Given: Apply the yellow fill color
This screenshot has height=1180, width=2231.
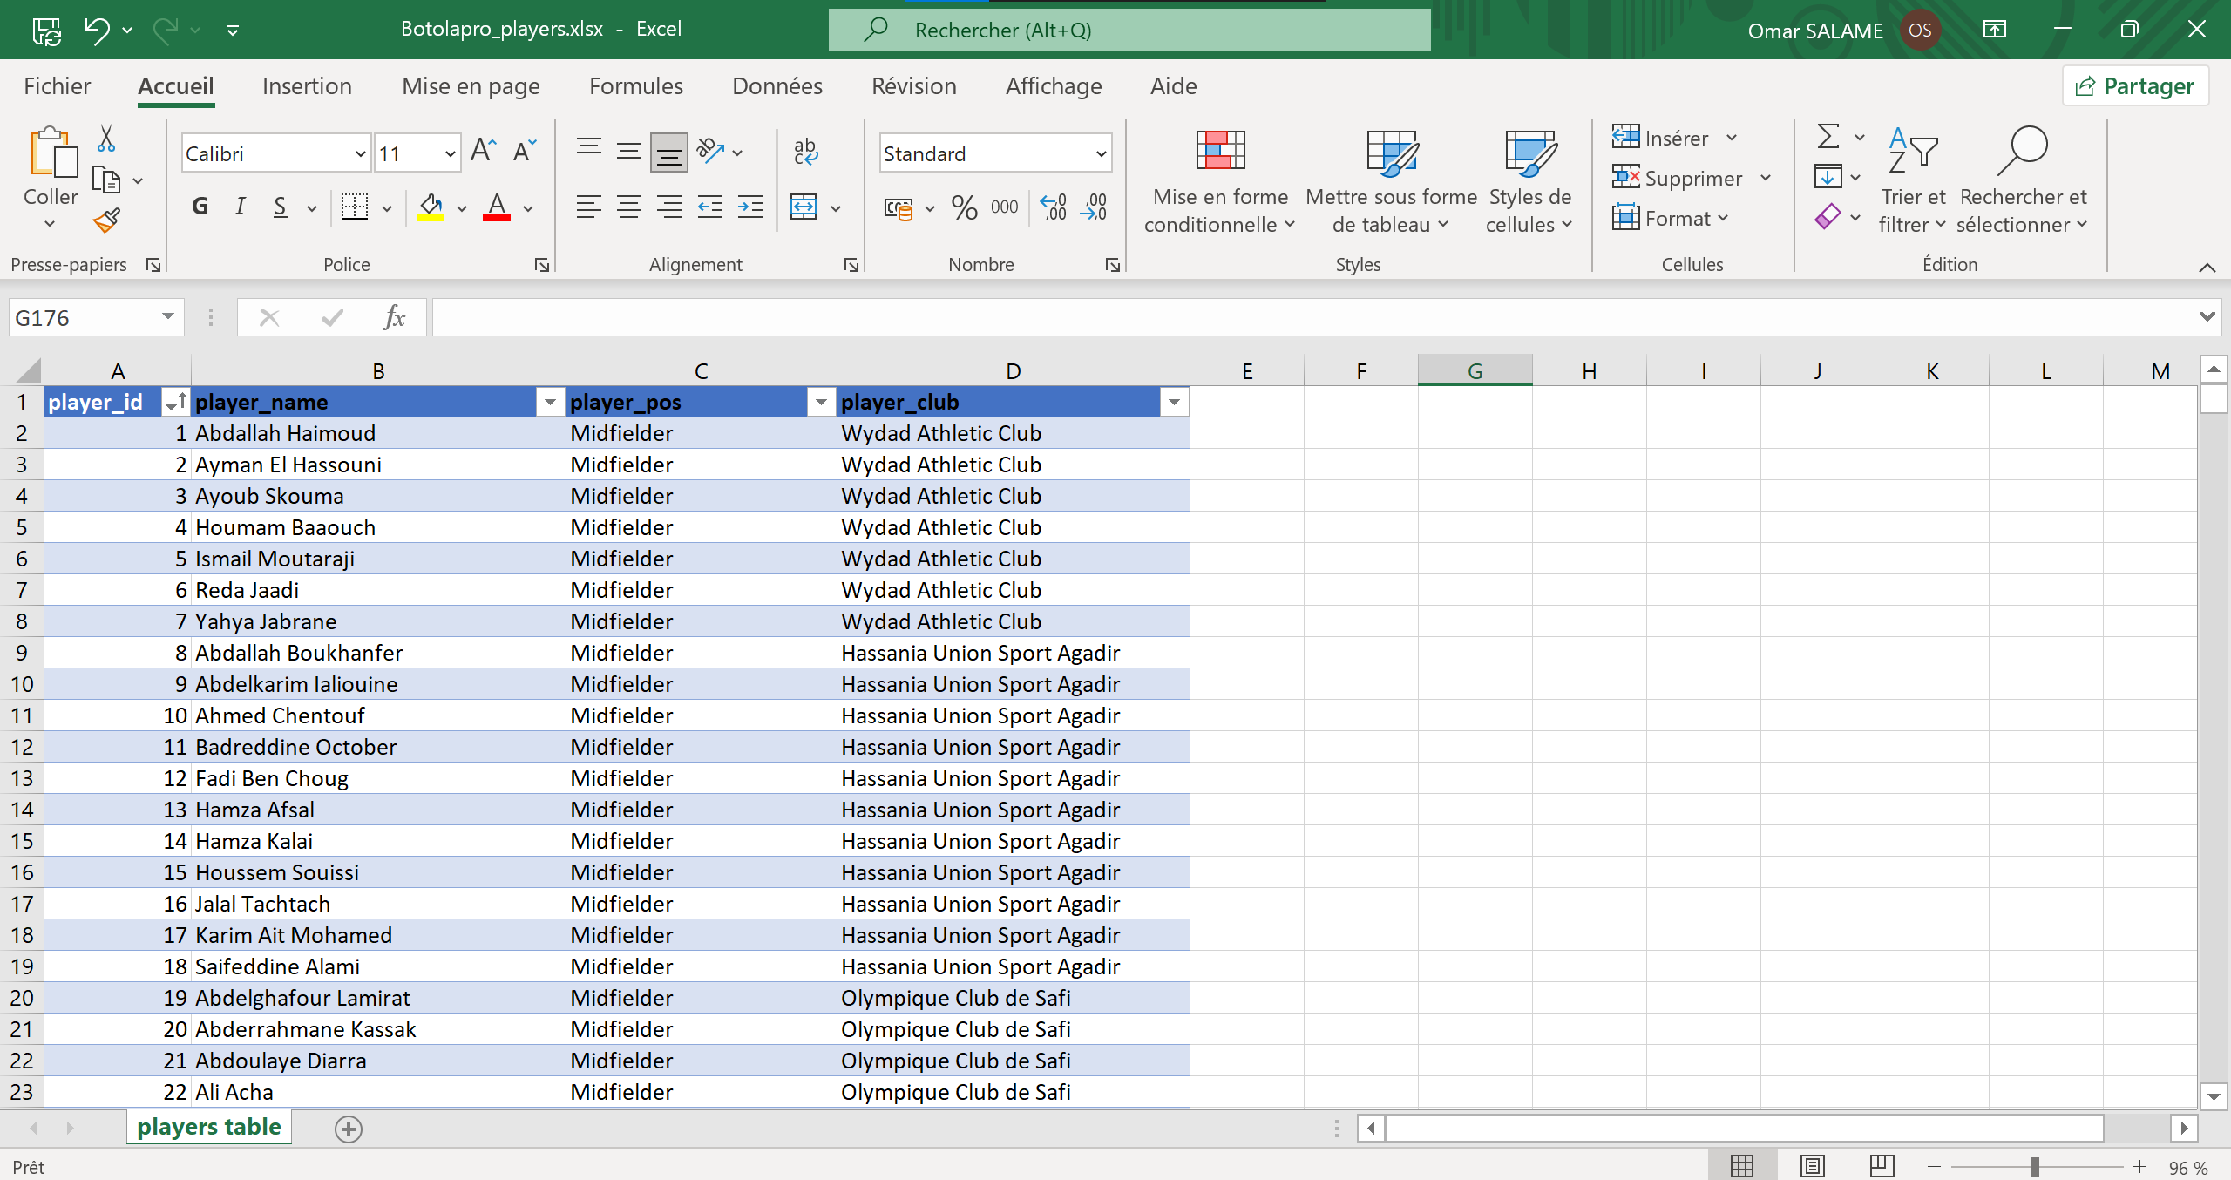Looking at the screenshot, I should click(431, 207).
